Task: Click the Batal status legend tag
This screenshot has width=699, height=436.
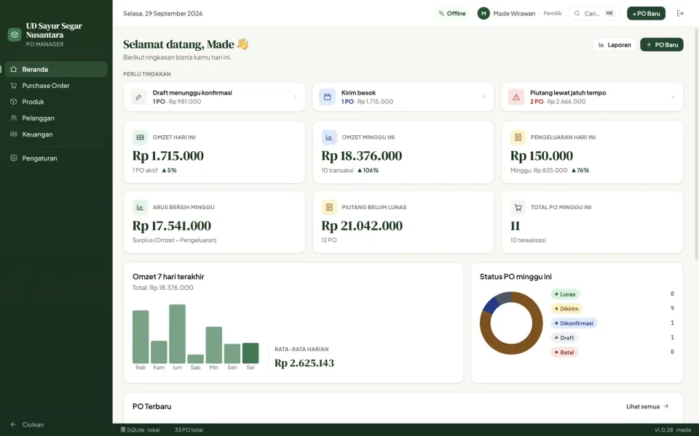Action: tap(564, 352)
